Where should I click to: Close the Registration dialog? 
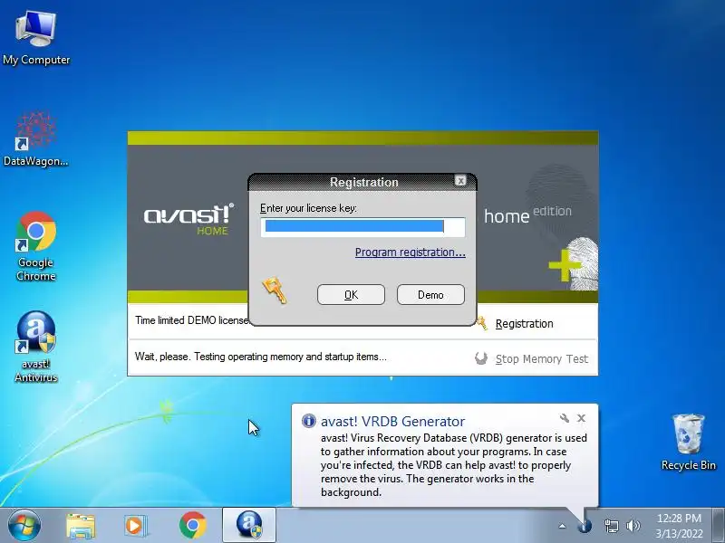click(460, 180)
